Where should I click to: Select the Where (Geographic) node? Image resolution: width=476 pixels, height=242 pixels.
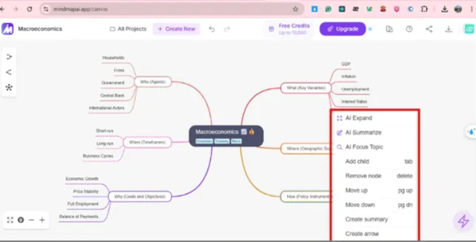tap(307, 149)
